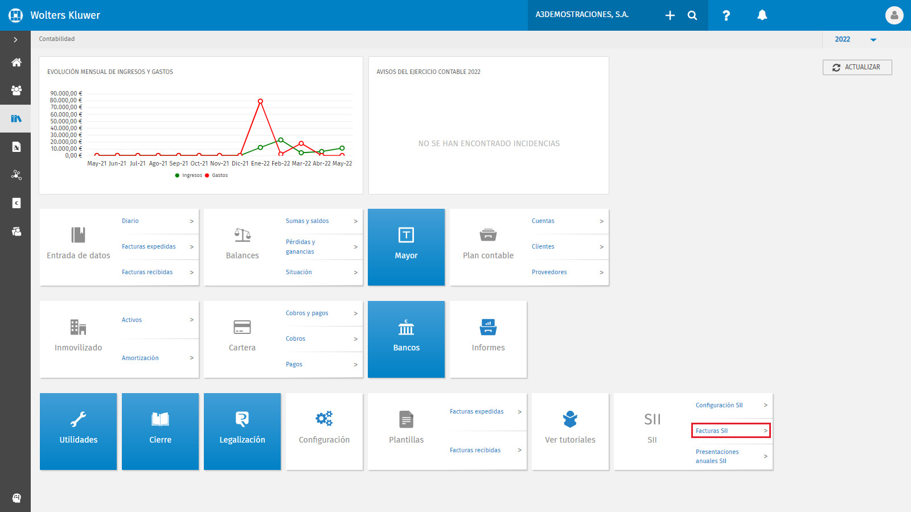
Task: Expand the left sidebar chevron
Action: pos(15,40)
